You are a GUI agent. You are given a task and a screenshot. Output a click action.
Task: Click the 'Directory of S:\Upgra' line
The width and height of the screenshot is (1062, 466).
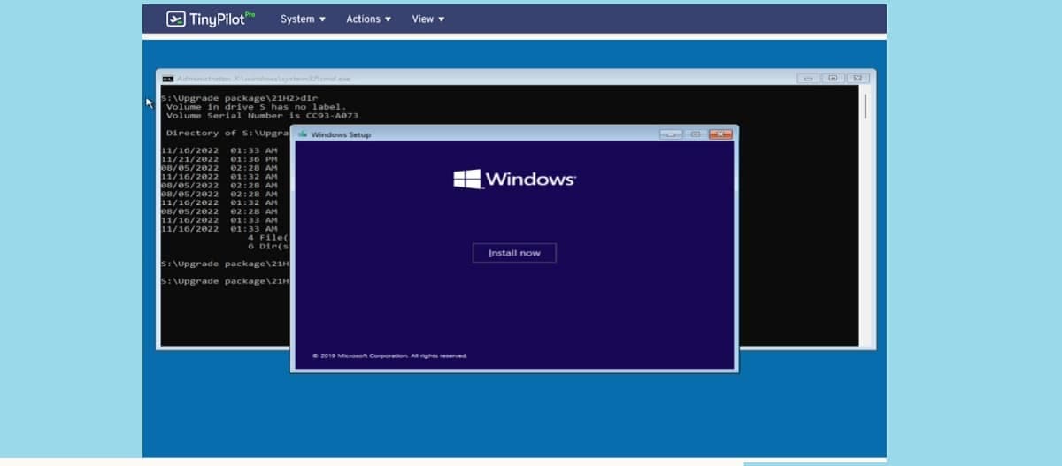(x=228, y=133)
